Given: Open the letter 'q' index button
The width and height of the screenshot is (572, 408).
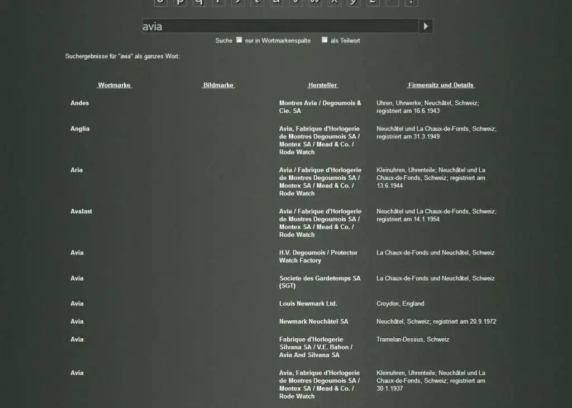Looking at the screenshot, I should click(199, 2).
